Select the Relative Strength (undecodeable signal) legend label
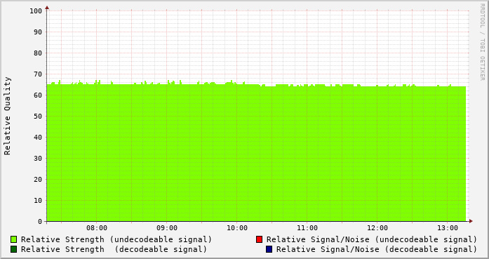Screen dimensions: 489x259 pyautogui.click(x=116, y=239)
